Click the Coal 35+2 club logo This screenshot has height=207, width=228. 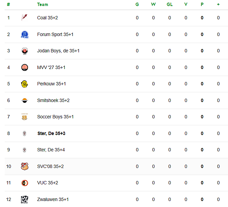pyautogui.click(x=24, y=18)
